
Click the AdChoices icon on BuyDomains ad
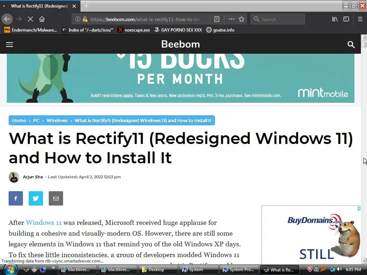359,209
